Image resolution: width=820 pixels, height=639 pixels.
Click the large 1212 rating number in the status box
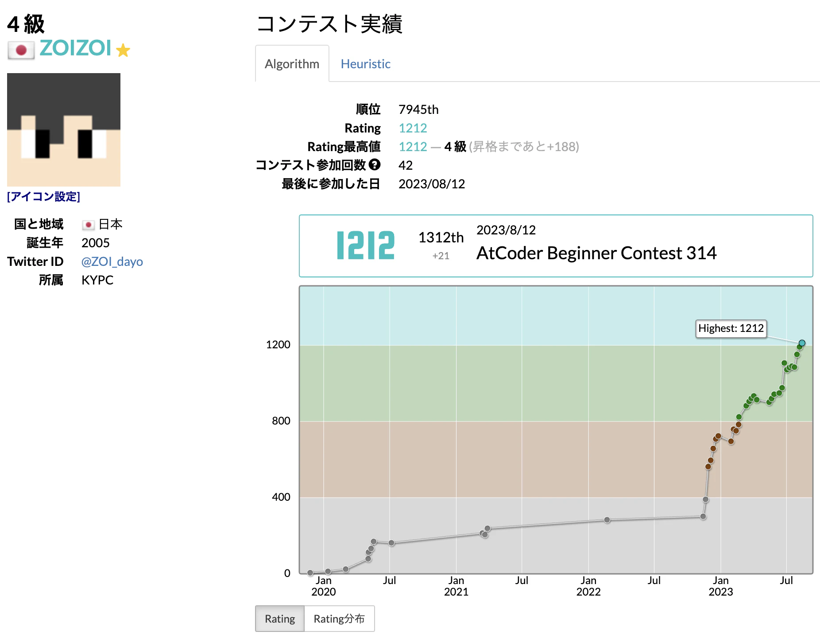point(365,245)
